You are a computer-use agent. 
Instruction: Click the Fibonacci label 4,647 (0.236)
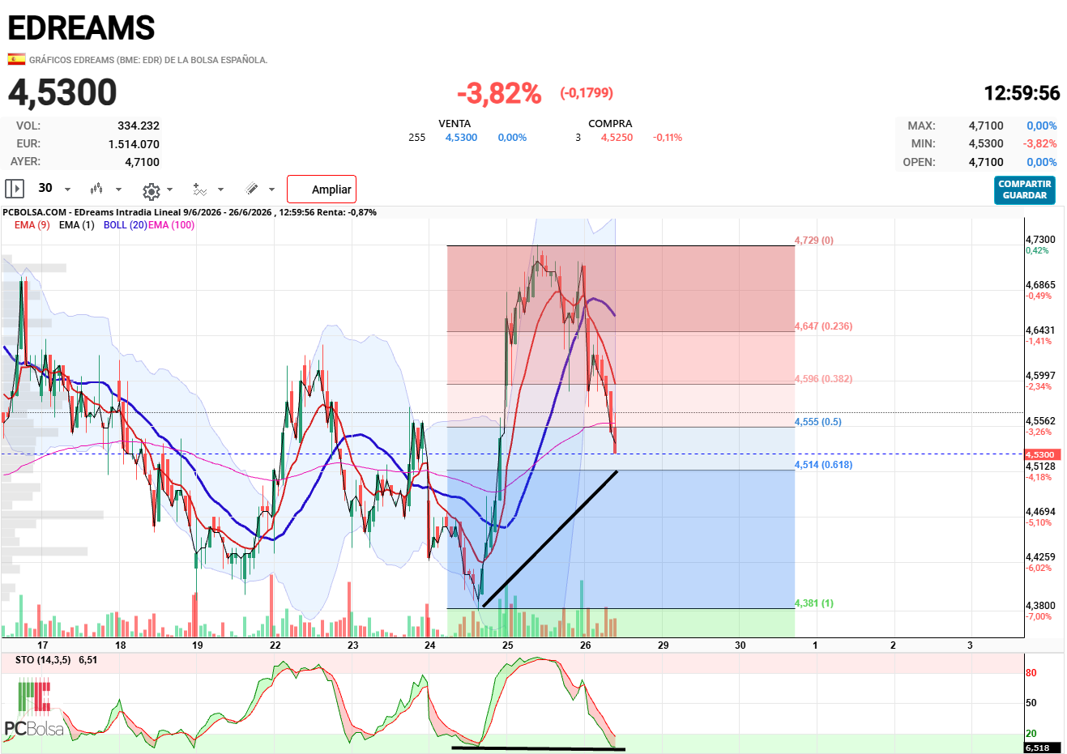[x=823, y=326]
